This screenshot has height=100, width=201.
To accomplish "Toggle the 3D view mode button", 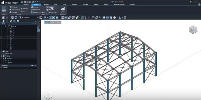I will coord(47,22).
